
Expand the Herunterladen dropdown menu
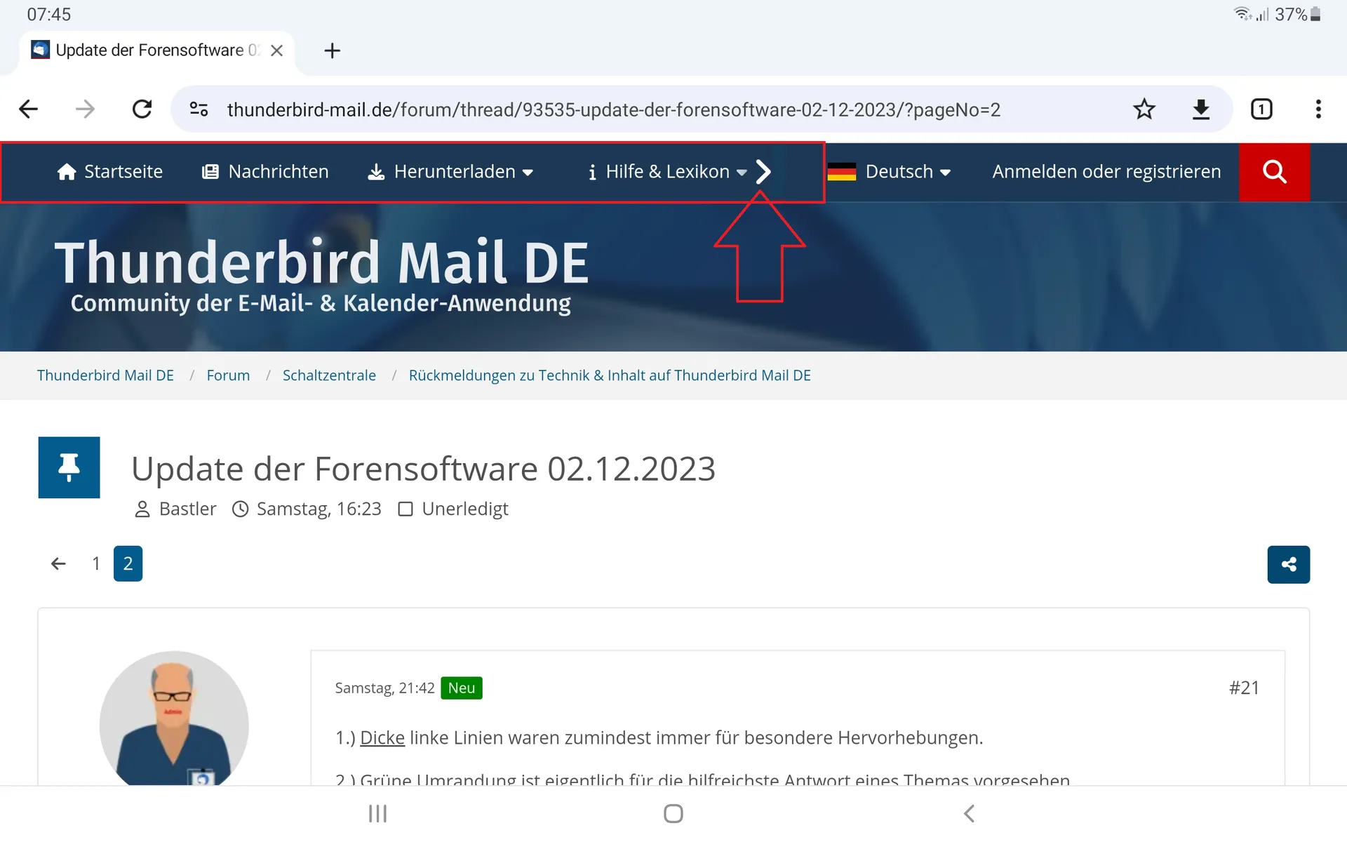pyautogui.click(x=450, y=172)
